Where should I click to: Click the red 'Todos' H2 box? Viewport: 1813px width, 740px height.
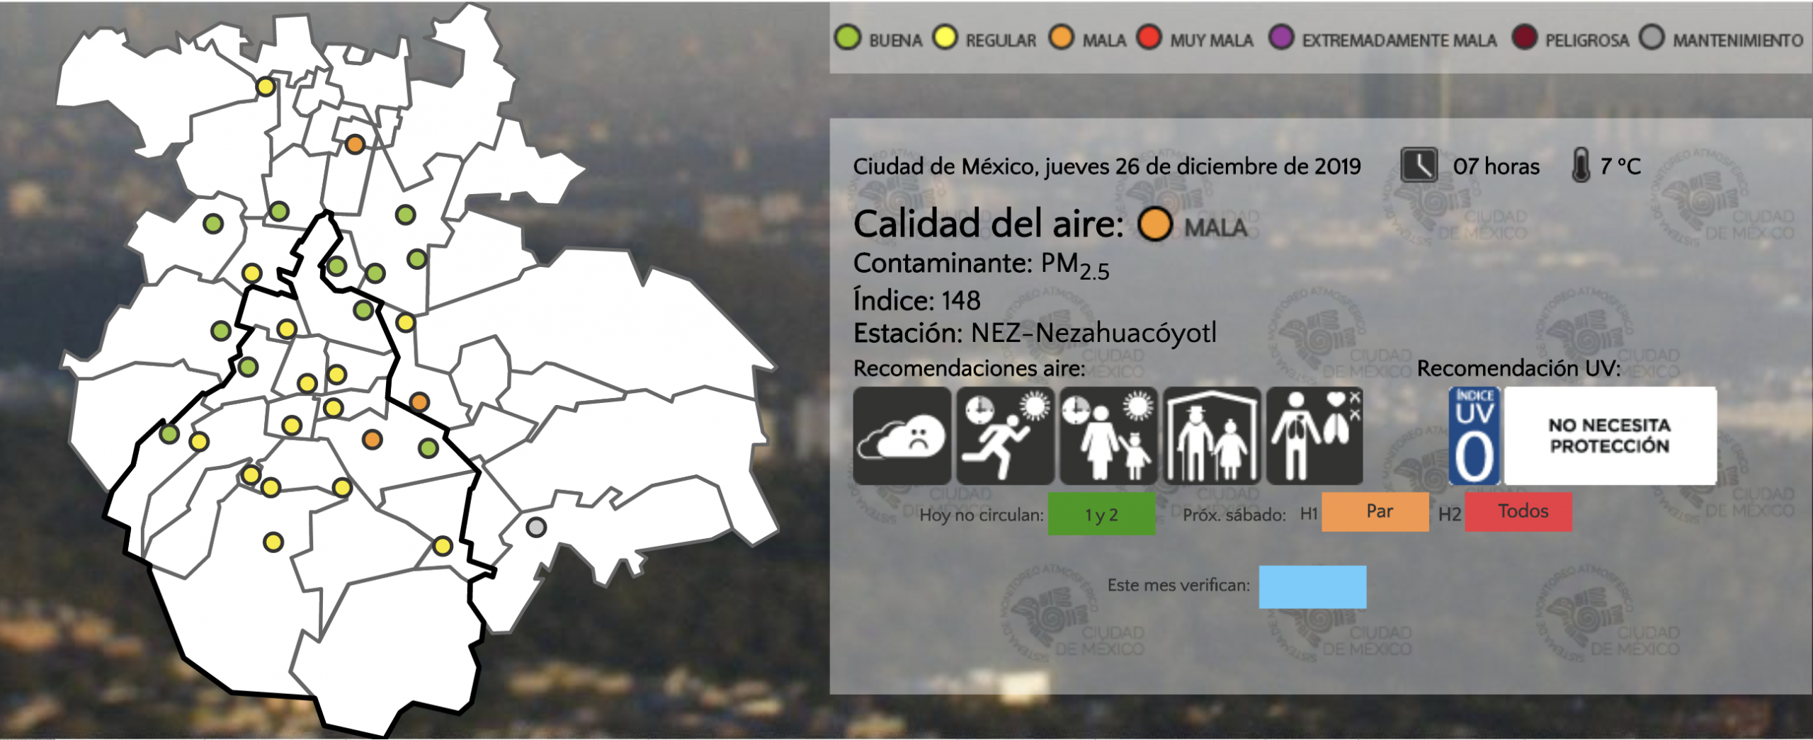click(1518, 512)
